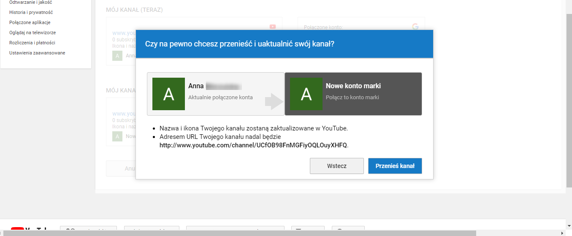Click small avatar next to dimmed Anna text
The image size is (572, 236).
point(117,56)
